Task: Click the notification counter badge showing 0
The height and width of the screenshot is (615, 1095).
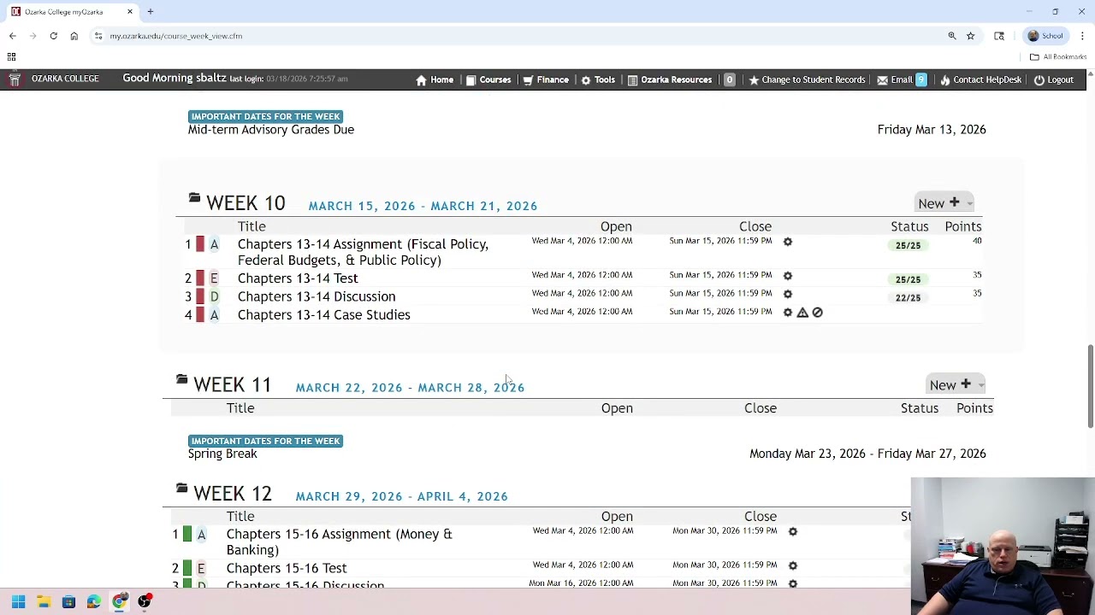Action: [x=730, y=80]
